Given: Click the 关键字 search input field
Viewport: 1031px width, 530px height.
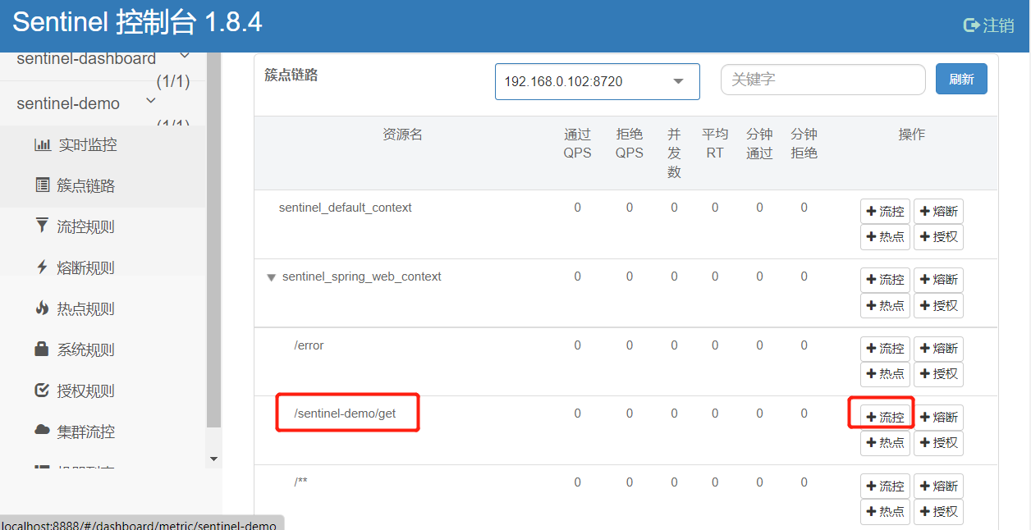Looking at the screenshot, I should [x=823, y=80].
